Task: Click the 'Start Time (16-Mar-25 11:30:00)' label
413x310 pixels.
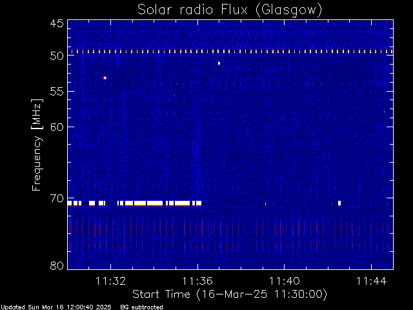Action: pyautogui.click(x=230, y=294)
